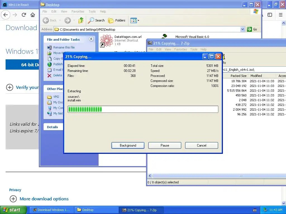
Task: Click the Publish to web globe icon
Action: click(49, 64)
